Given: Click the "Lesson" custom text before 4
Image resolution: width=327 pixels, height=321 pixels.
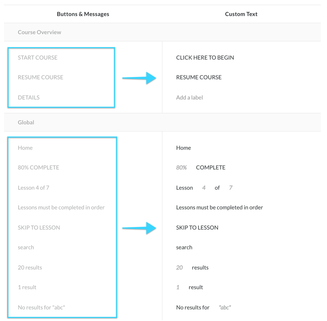Looking at the screenshot, I should click(184, 188).
